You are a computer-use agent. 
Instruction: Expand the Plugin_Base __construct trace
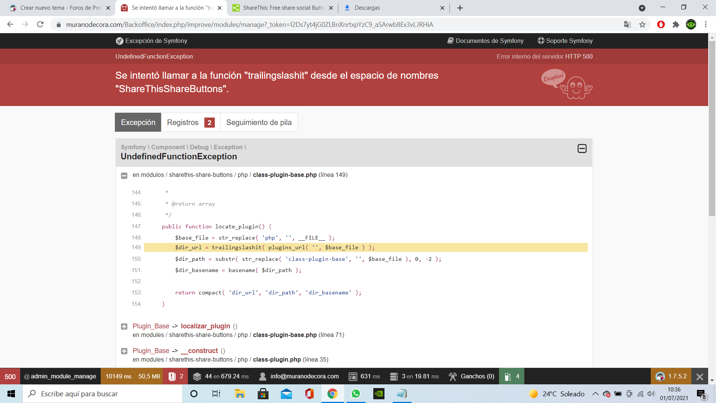pos(124,351)
